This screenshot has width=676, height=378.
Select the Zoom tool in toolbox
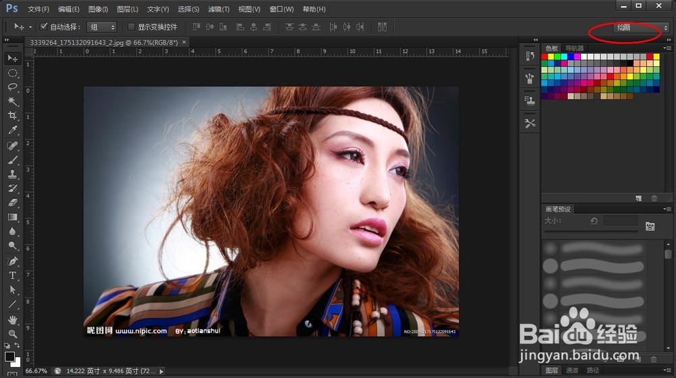12,333
